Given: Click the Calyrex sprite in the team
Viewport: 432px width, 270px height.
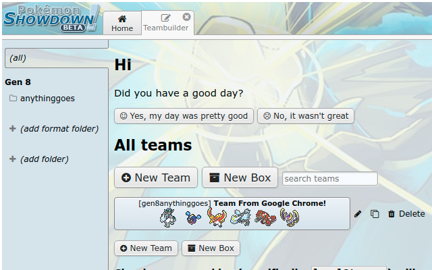Looking at the screenshot, I should 168,217.
